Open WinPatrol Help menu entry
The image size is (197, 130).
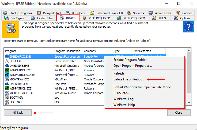(x=124, y=105)
